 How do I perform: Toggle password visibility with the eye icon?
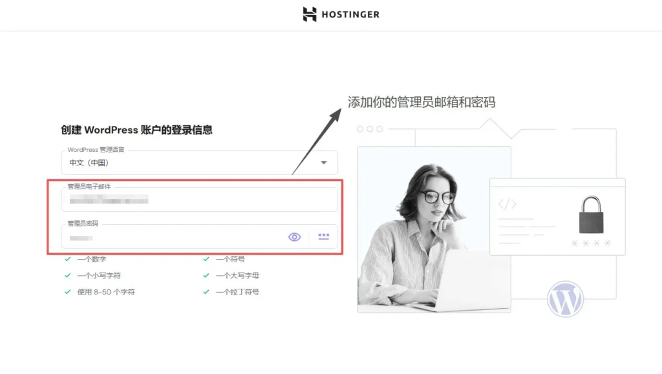coord(294,236)
